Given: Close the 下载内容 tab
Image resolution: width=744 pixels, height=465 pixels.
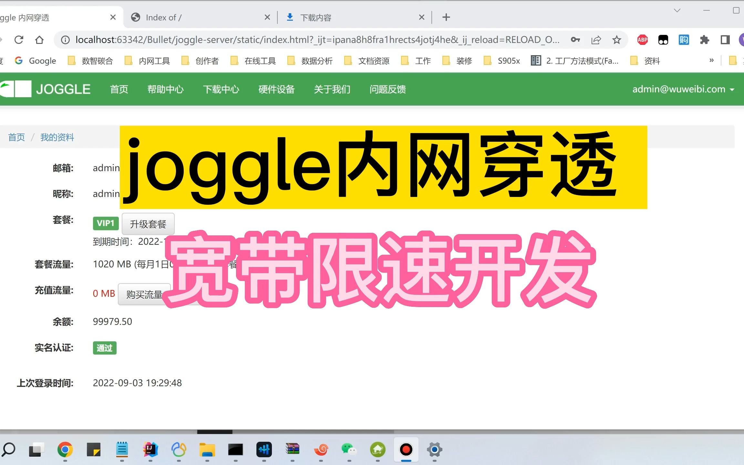Looking at the screenshot, I should [422, 17].
